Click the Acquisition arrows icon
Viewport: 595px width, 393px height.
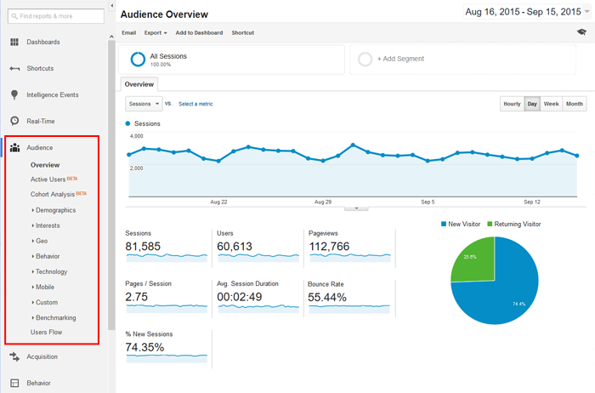[x=14, y=356]
